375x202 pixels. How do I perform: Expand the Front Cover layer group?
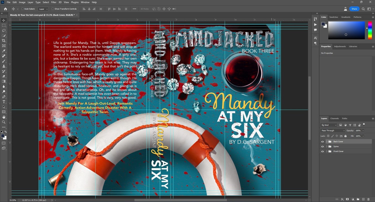[x=327, y=151]
